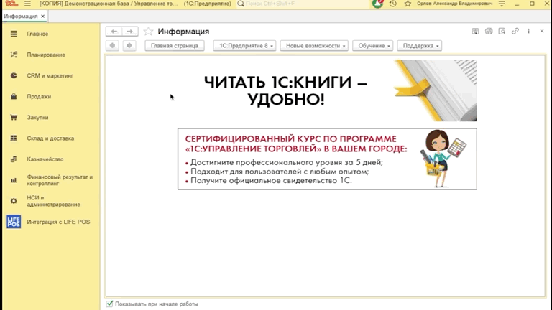Click the LIFE POS logo icon

[x=14, y=222]
